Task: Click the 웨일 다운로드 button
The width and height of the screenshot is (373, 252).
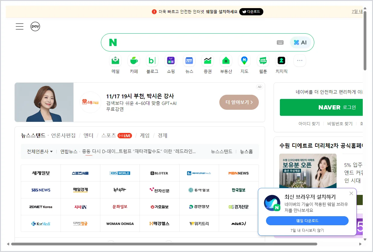Action: coord(307,221)
